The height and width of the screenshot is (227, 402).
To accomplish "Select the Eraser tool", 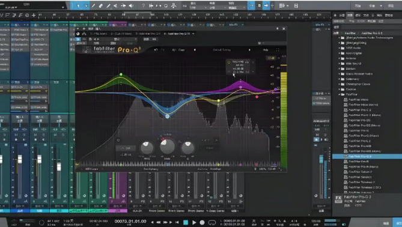I will tap(101, 5).
